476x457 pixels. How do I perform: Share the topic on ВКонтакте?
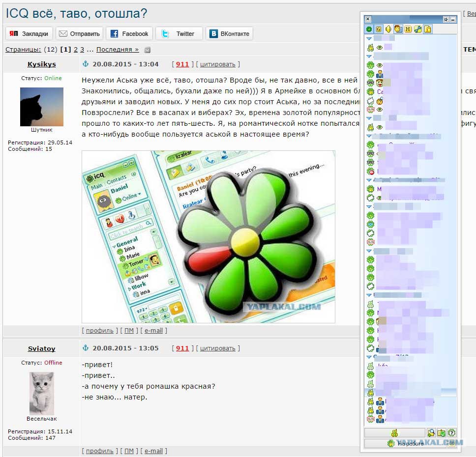(x=229, y=34)
